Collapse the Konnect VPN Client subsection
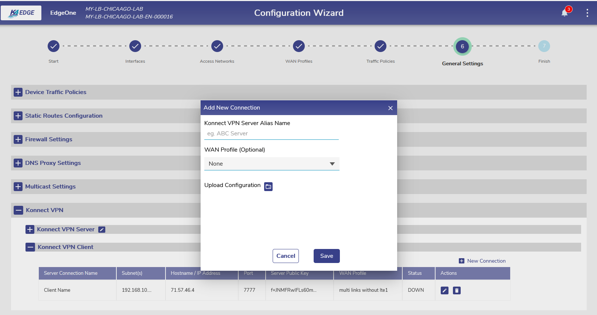597x315 pixels. point(30,247)
